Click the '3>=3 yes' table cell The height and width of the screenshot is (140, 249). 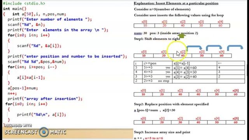point(157,77)
